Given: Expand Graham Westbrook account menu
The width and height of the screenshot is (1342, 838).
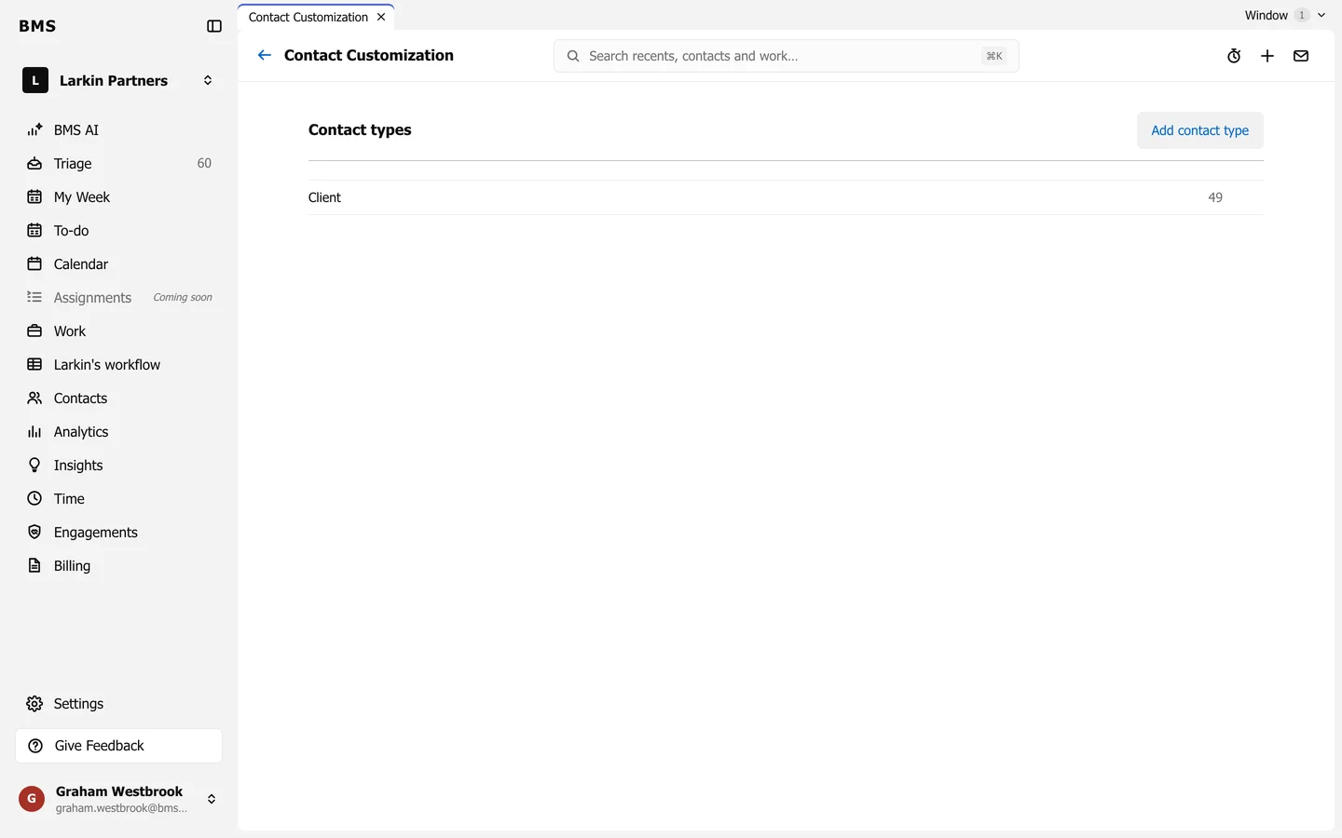Looking at the screenshot, I should coord(119,799).
